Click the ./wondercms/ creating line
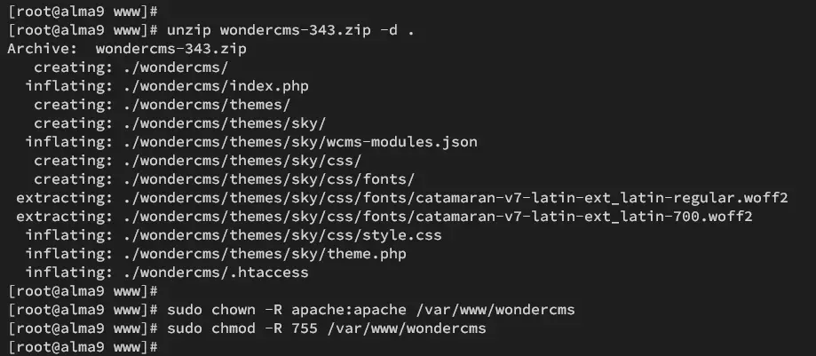The width and height of the screenshot is (816, 356). [131, 67]
